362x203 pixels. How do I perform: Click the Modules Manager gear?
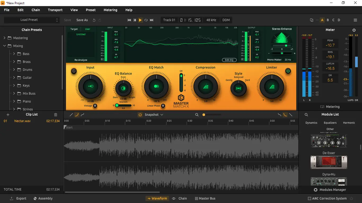[316, 190]
